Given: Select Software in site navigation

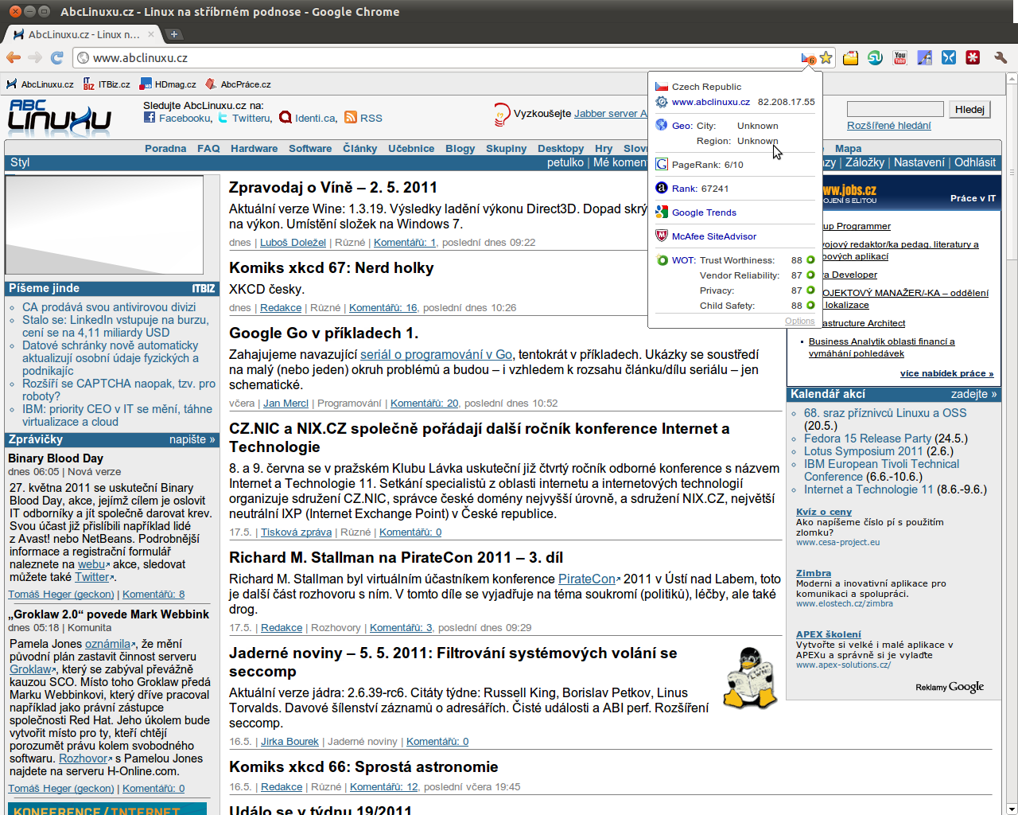Looking at the screenshot, I should 310,149.
